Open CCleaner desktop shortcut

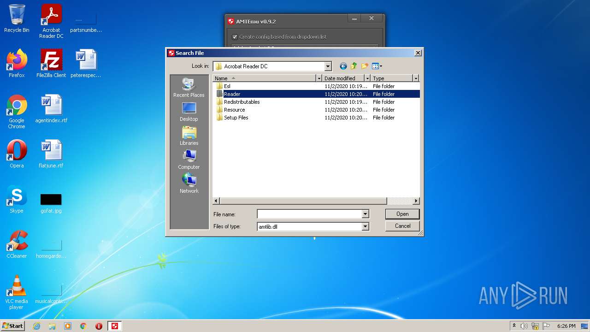click(17, 244)
